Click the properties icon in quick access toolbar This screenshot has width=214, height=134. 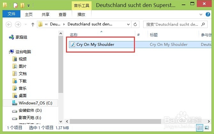pyautogui.click(x=16, y=5)
